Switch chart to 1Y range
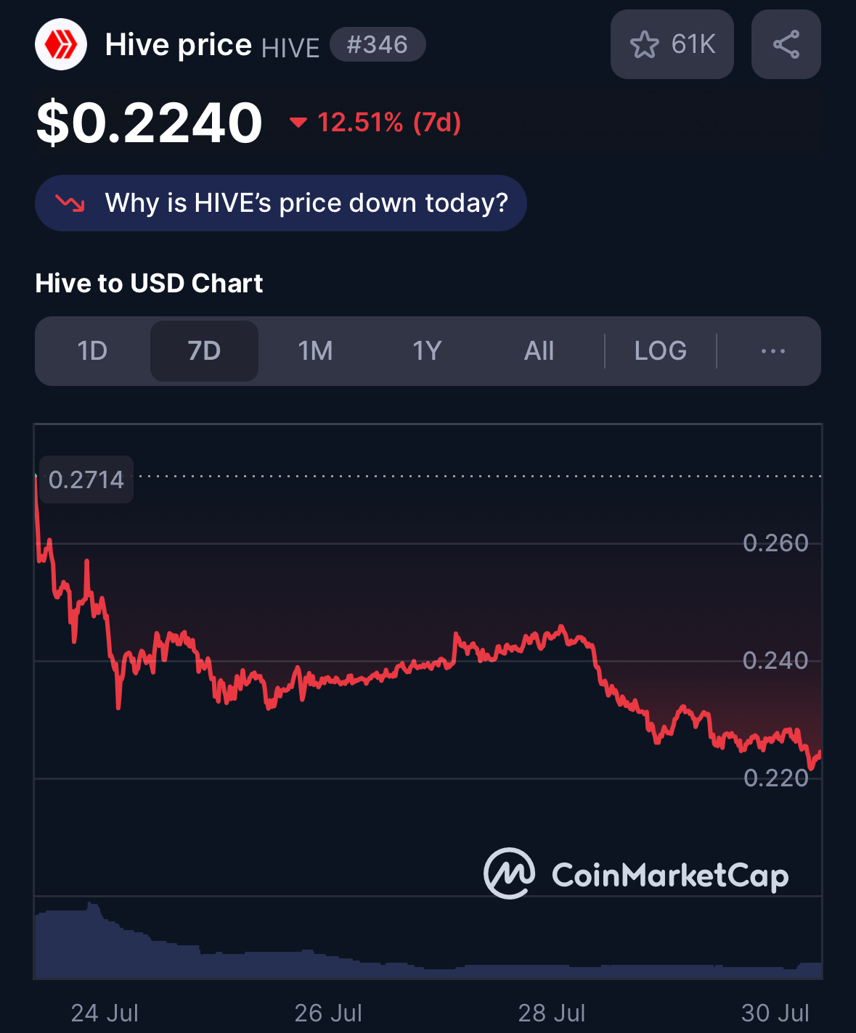856x1033 pixels. [x=427, y=351]
